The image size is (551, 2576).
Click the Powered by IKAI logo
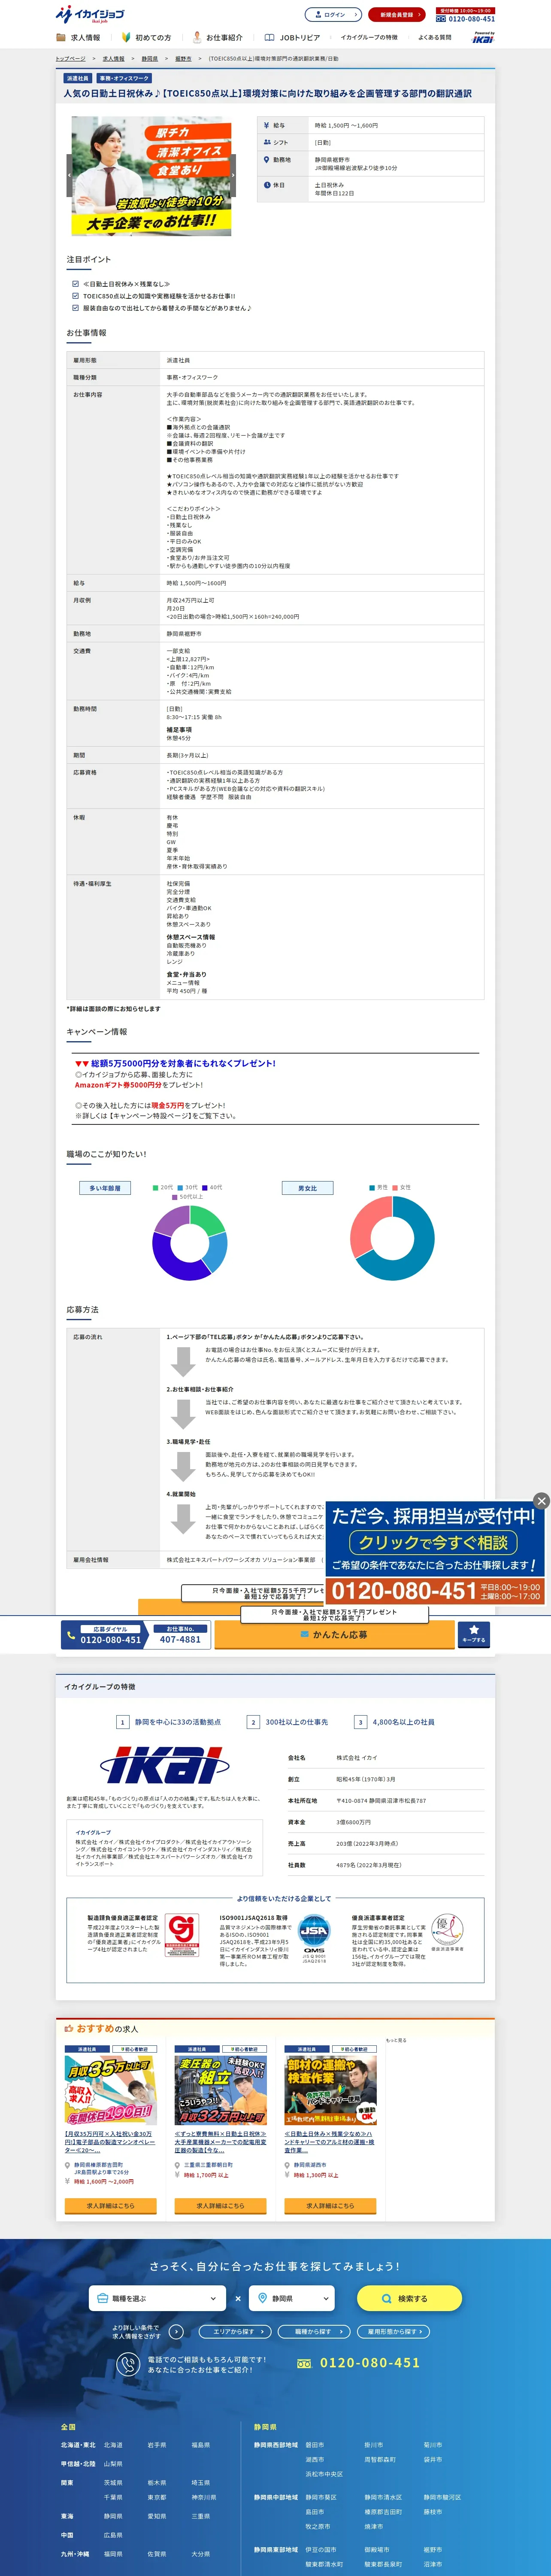483,37
